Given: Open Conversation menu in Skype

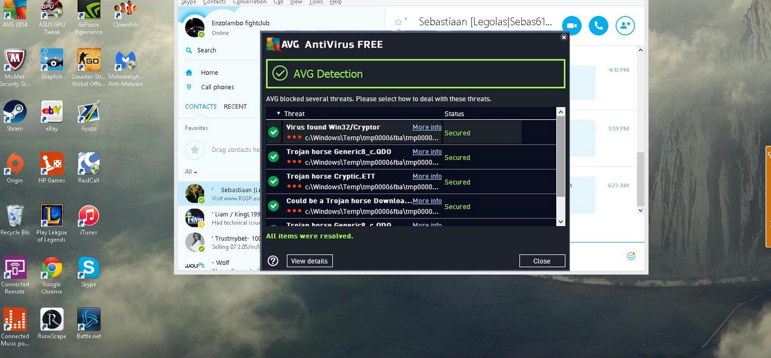Looking at the screenshot, I should (249, 2).
